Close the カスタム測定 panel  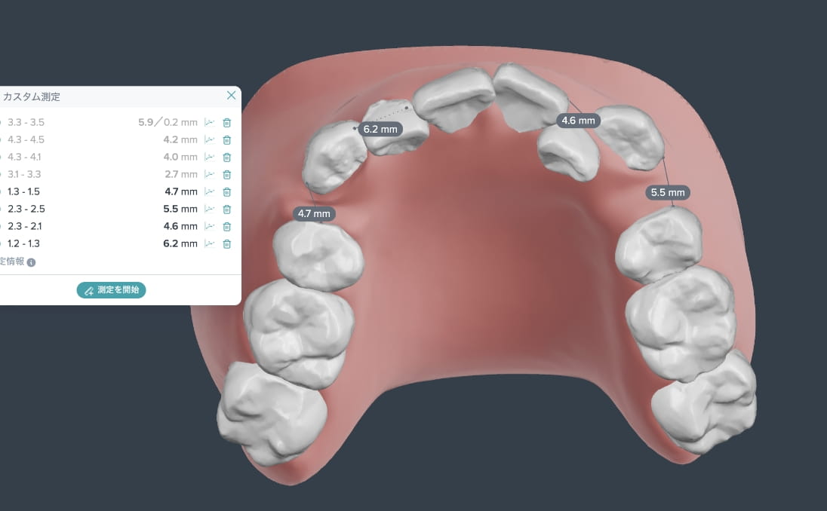click(231, 96)
